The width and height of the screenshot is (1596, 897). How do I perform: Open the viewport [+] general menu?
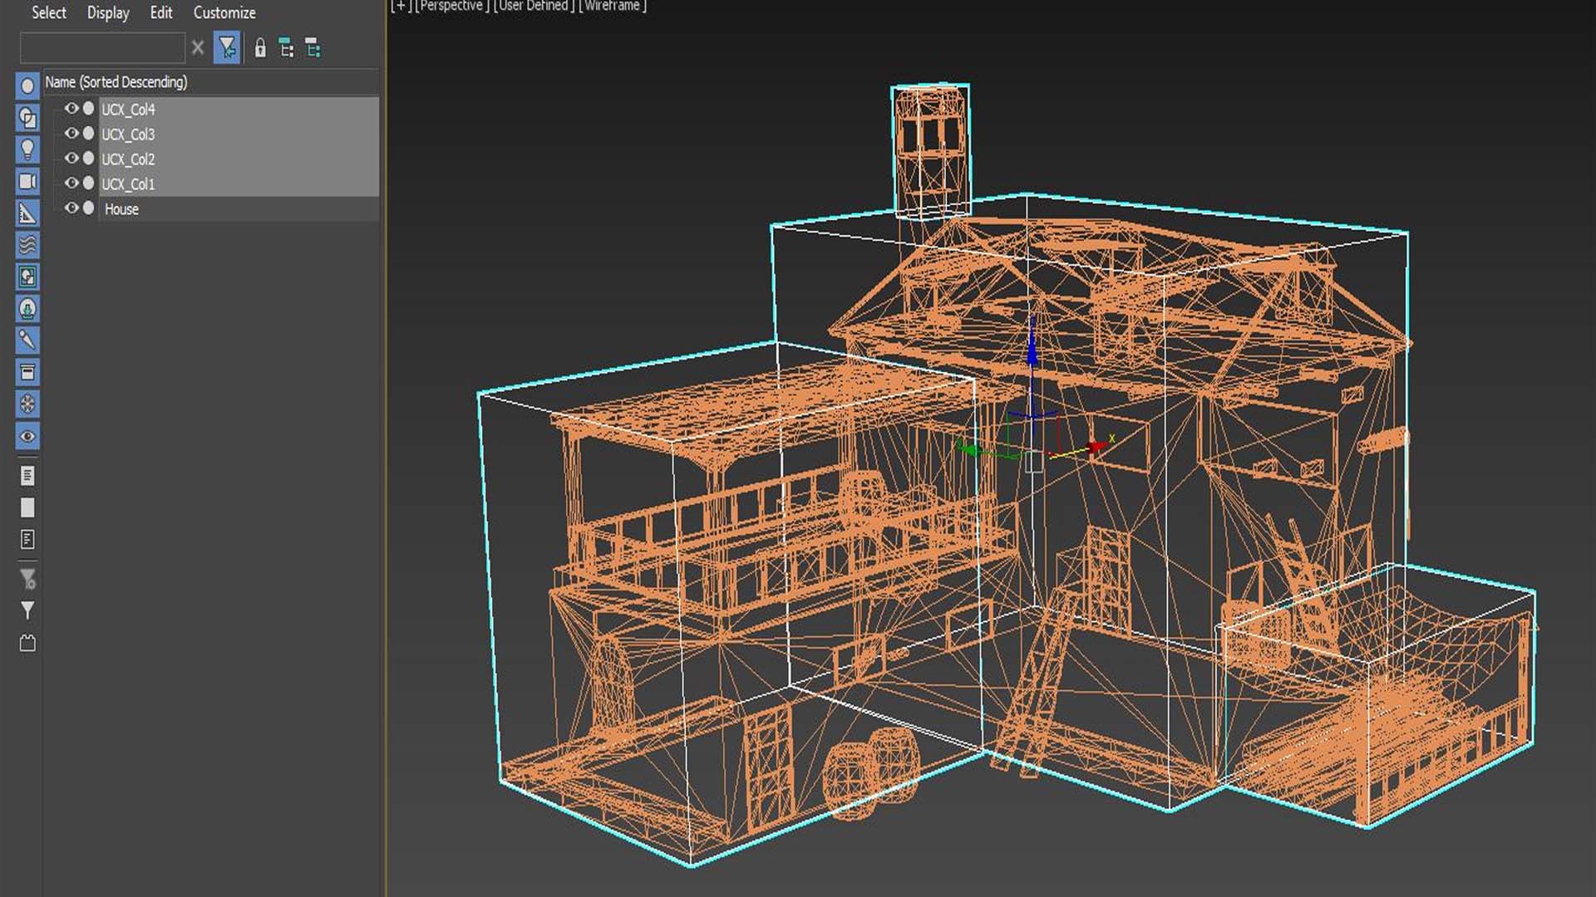click(401, 6)
